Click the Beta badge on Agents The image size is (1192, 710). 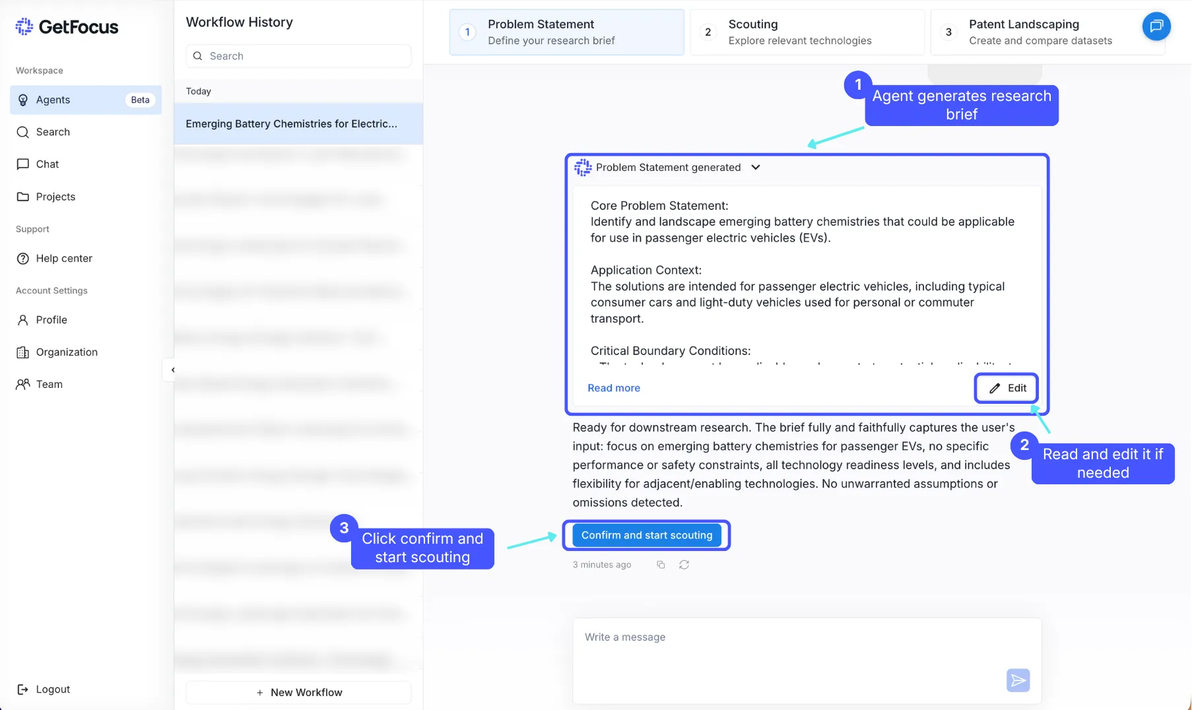(x=140, y=100)
